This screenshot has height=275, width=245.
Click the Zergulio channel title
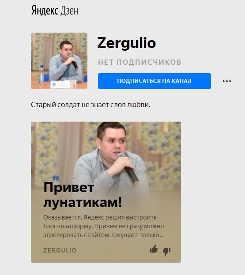pyautogui.click(x=126, y=43)
